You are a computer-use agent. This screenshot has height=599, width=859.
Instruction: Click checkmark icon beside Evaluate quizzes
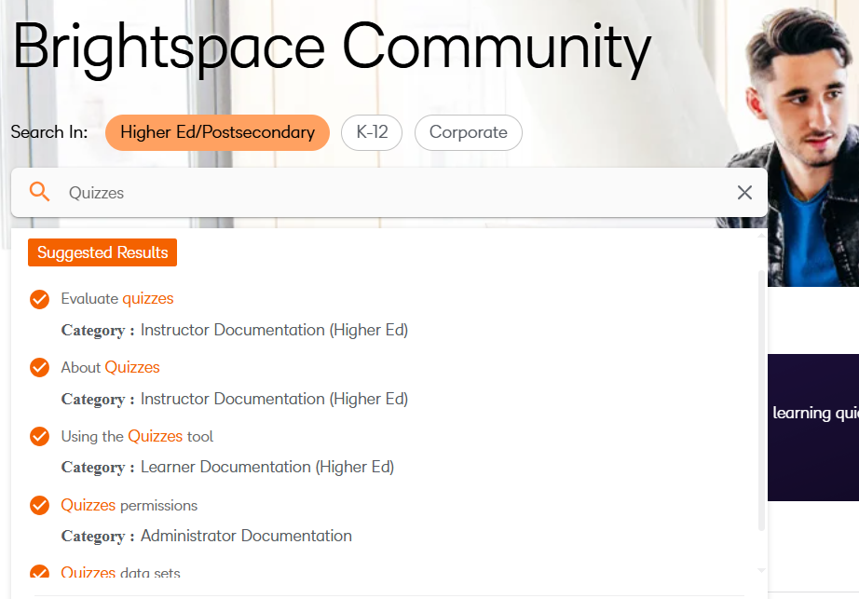(39, 299)
